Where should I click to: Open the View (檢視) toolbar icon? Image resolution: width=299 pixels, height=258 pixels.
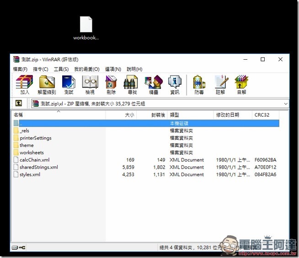(90, 85)
